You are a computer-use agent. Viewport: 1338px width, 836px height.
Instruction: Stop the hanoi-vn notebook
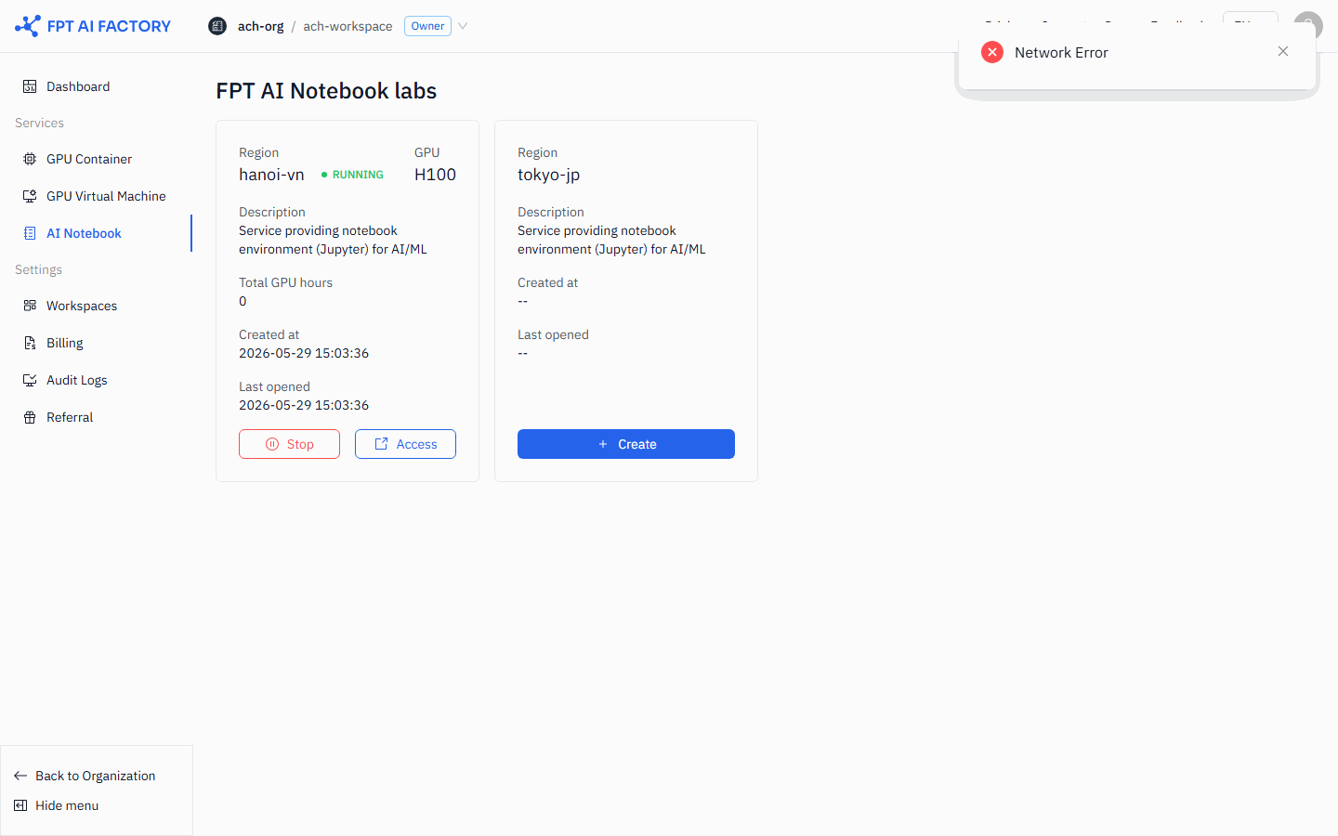point(289,444)
